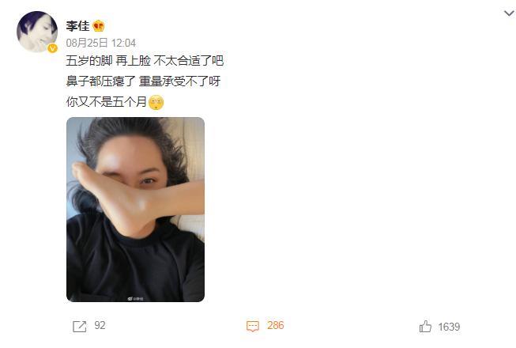Click the post line starting 五岁的脚
The height and width of the screenshot is (348, 516).
point(145,61)
